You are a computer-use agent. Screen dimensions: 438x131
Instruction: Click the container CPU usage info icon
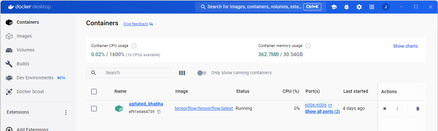coord(134,46)
